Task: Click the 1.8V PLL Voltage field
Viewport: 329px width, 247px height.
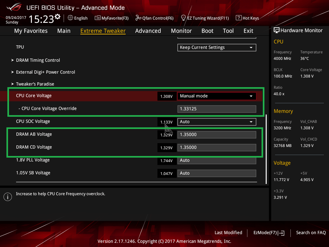Action: pos(217,160)
